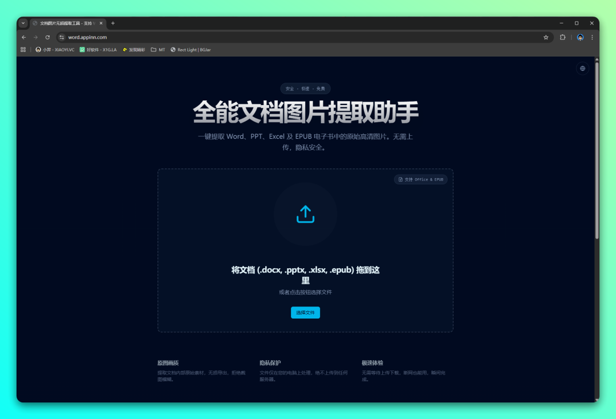Reload the page with the refresh icon
The image size is (616, 419).
coord(47,37)
